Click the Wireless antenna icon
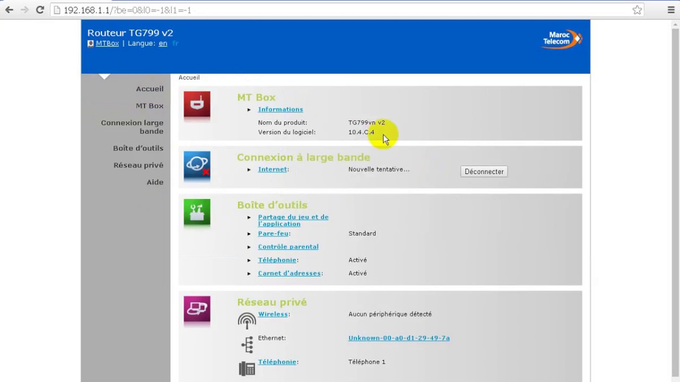 247,320
